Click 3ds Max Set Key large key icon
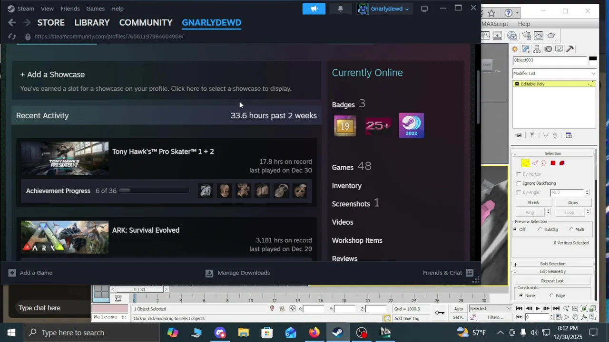This screenshot has height=342, width=609. tap(440, 312)
